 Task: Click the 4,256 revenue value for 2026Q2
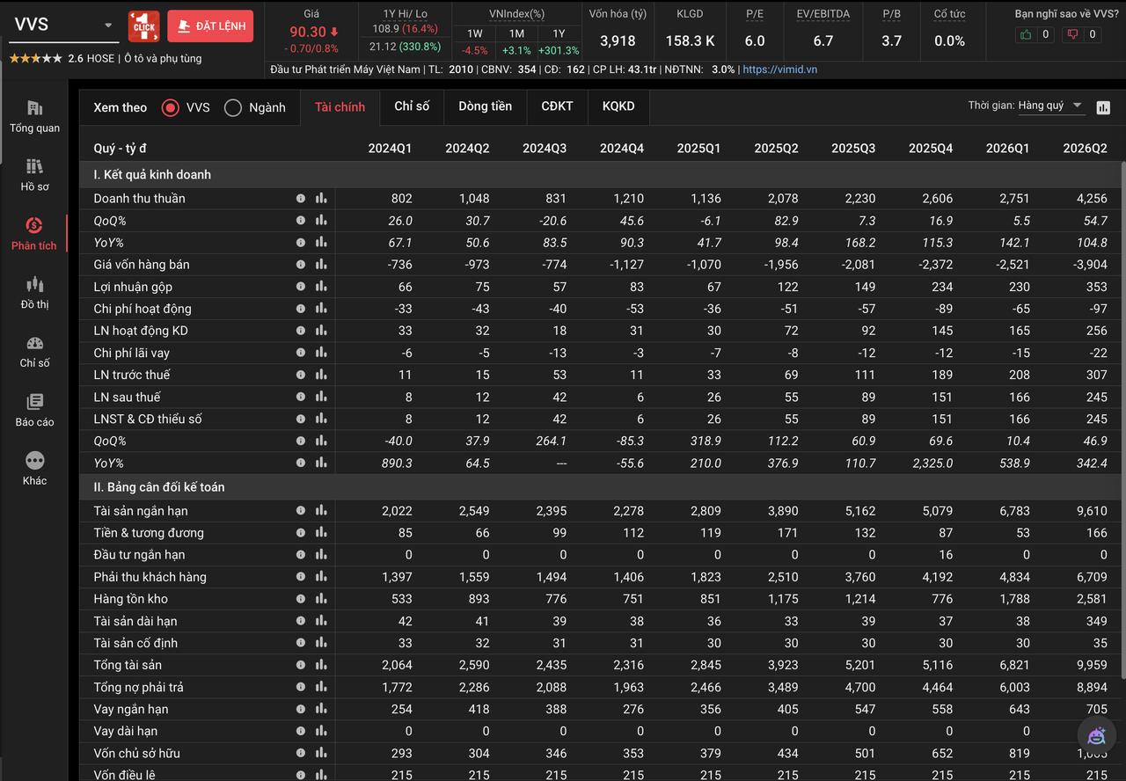click(x=1091, y=199)
